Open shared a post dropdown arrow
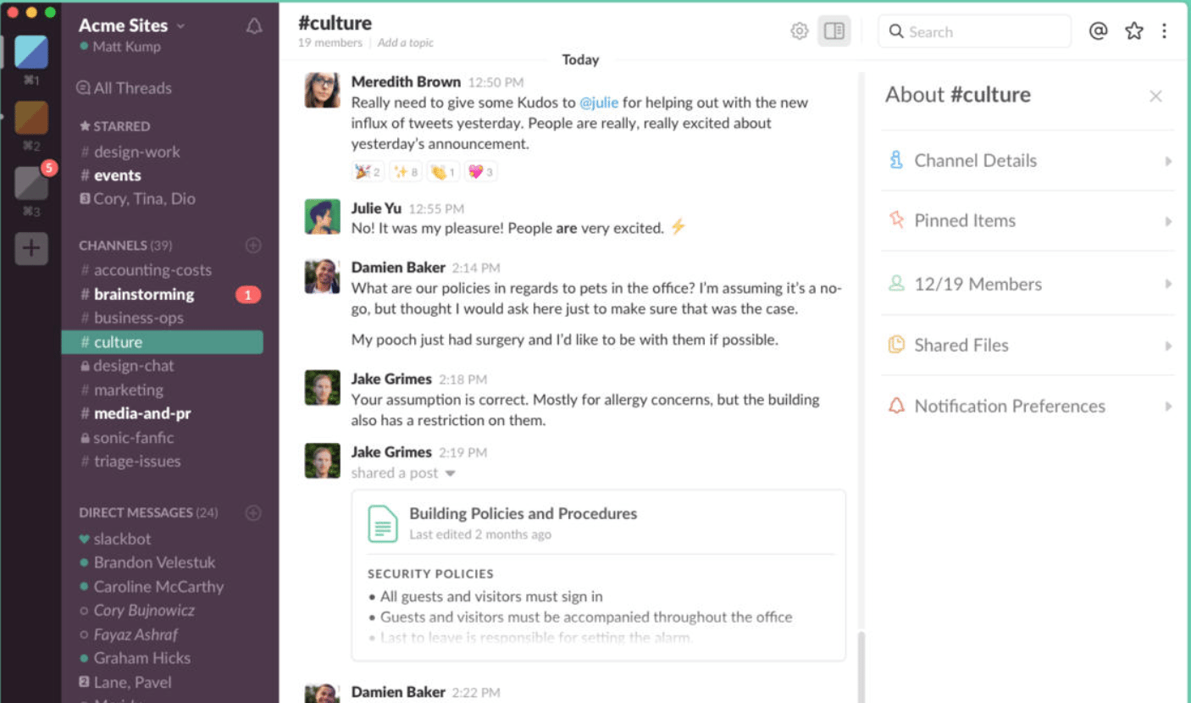This screenshot has height=703, width=1191. click(450, 473)
